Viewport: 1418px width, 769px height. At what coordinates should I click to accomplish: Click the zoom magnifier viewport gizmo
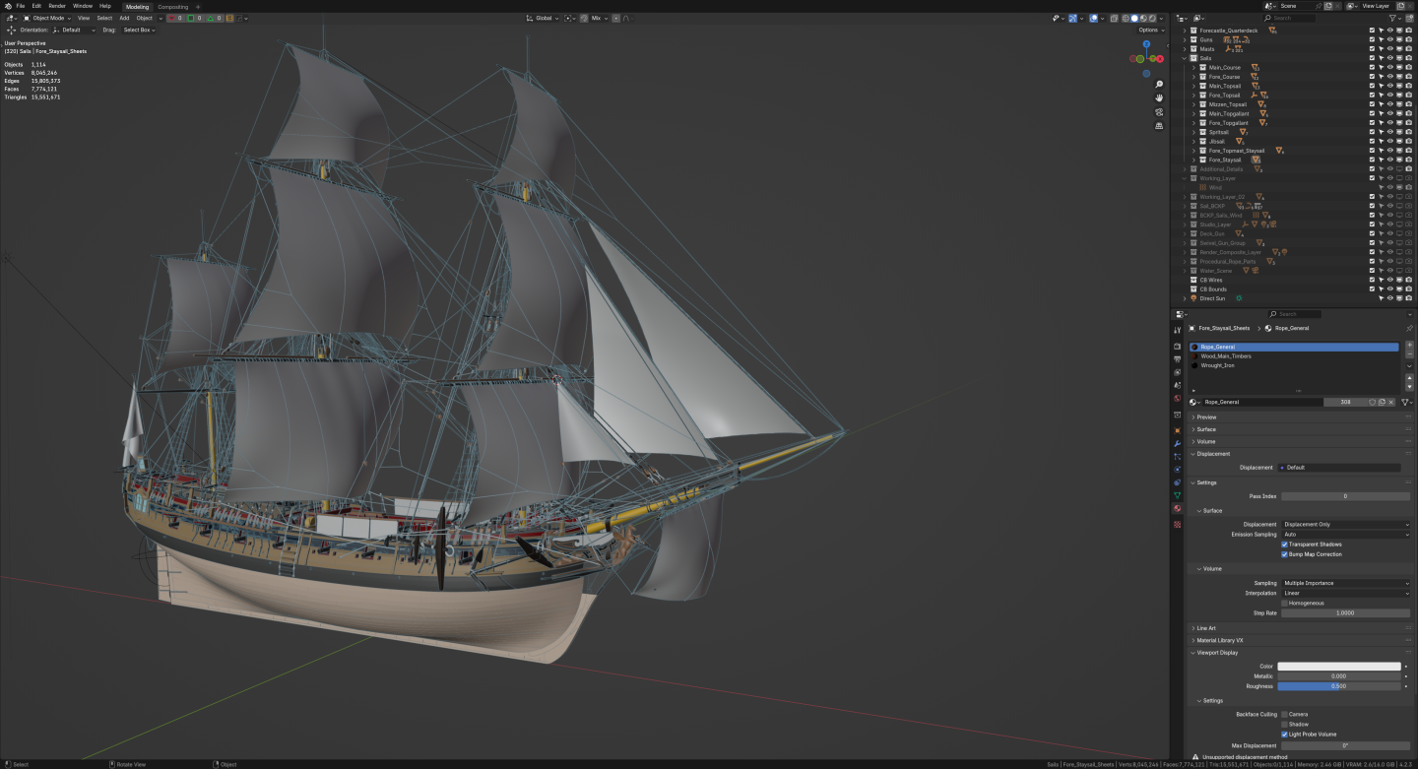click(1159, 84)
